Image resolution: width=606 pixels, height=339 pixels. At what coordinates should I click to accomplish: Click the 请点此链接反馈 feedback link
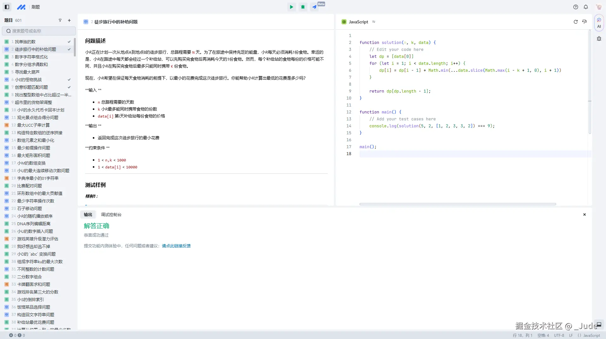[x=176, y=246]
